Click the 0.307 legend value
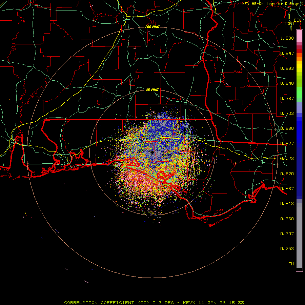305x305 pixels. click(287, 234)
